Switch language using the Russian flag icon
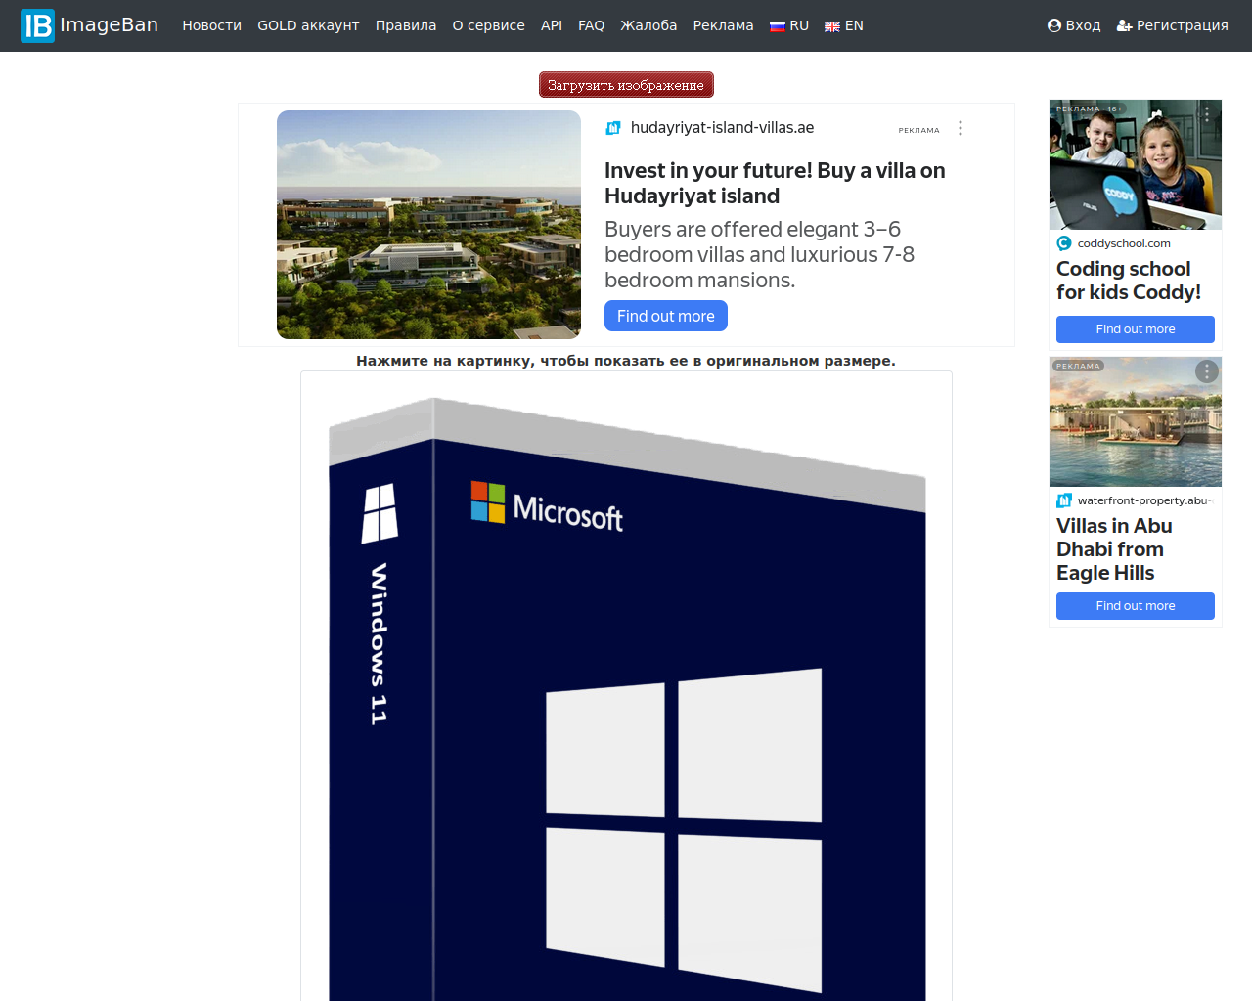Screen dimensions: 1252x1001 778,26
